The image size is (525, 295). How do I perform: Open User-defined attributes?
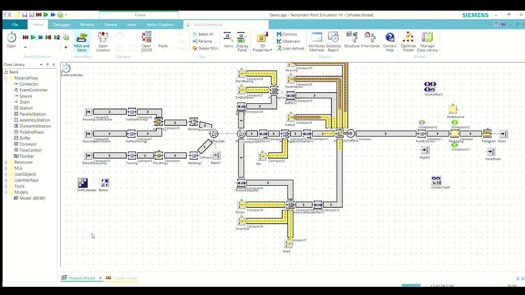point(290,48)
